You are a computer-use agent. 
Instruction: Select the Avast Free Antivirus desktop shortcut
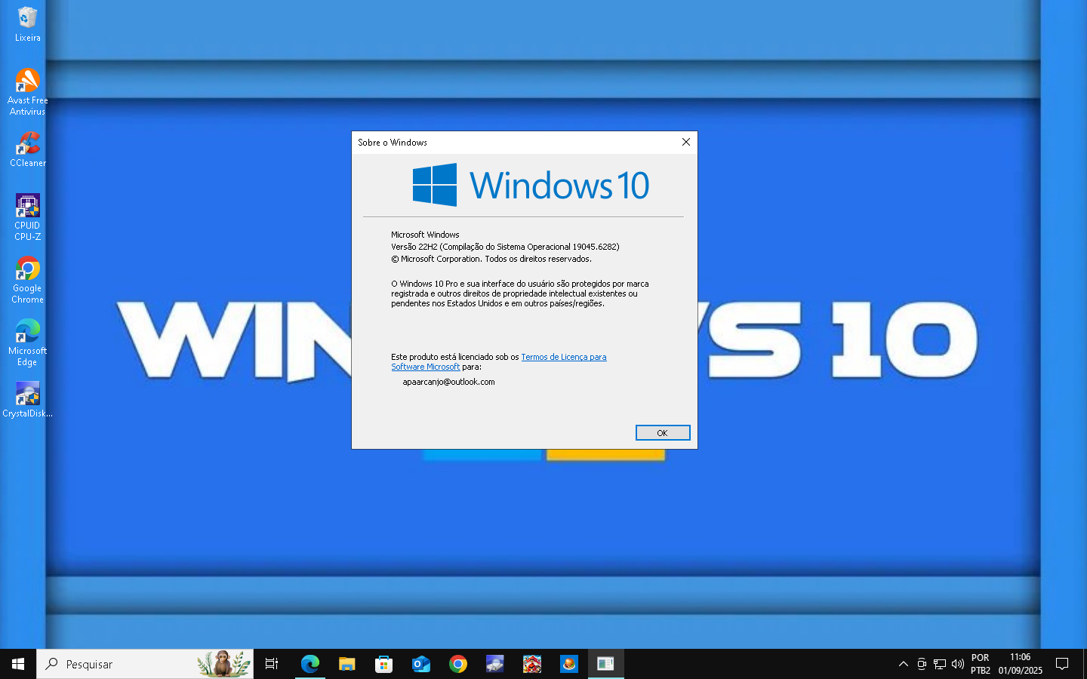(27, 92)
